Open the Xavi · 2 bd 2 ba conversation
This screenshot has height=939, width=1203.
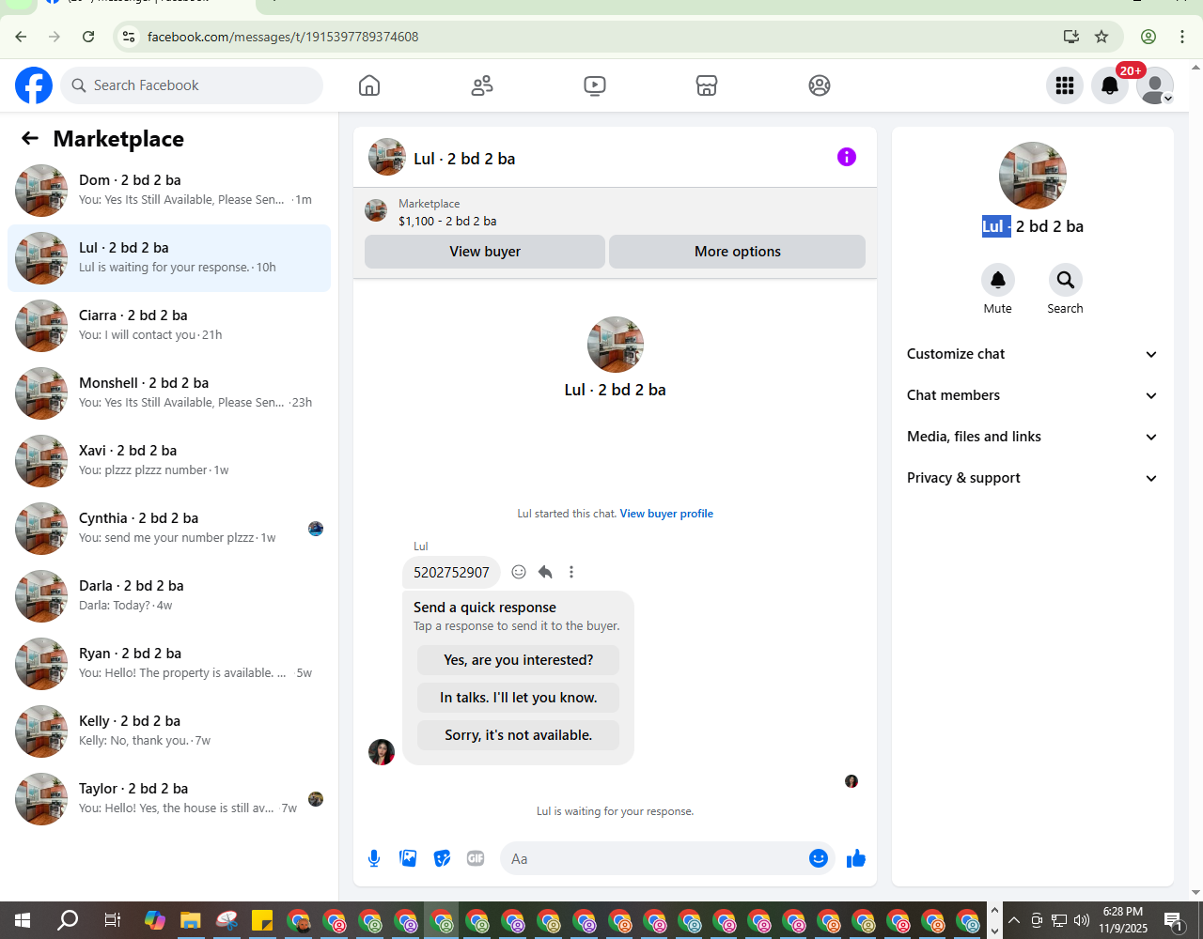(x=169, y=461)
